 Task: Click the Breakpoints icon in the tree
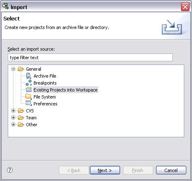click(29, 83)
